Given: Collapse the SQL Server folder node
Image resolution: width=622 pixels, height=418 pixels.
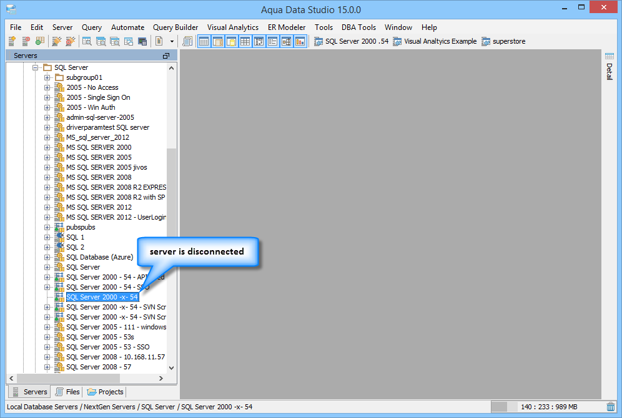Looking at the screenshot, I should coord(36,67).
